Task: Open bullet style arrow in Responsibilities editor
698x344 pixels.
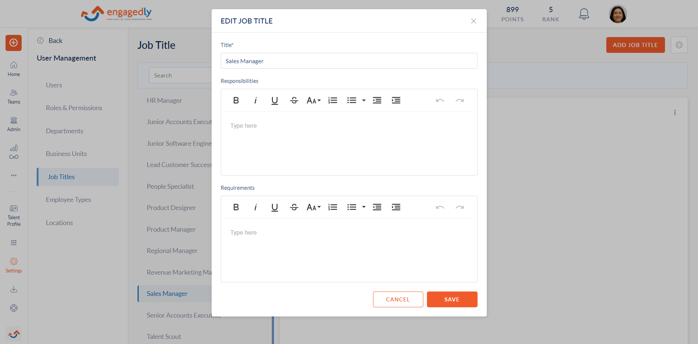Action: pyautogui.click(x=364, y=100)
